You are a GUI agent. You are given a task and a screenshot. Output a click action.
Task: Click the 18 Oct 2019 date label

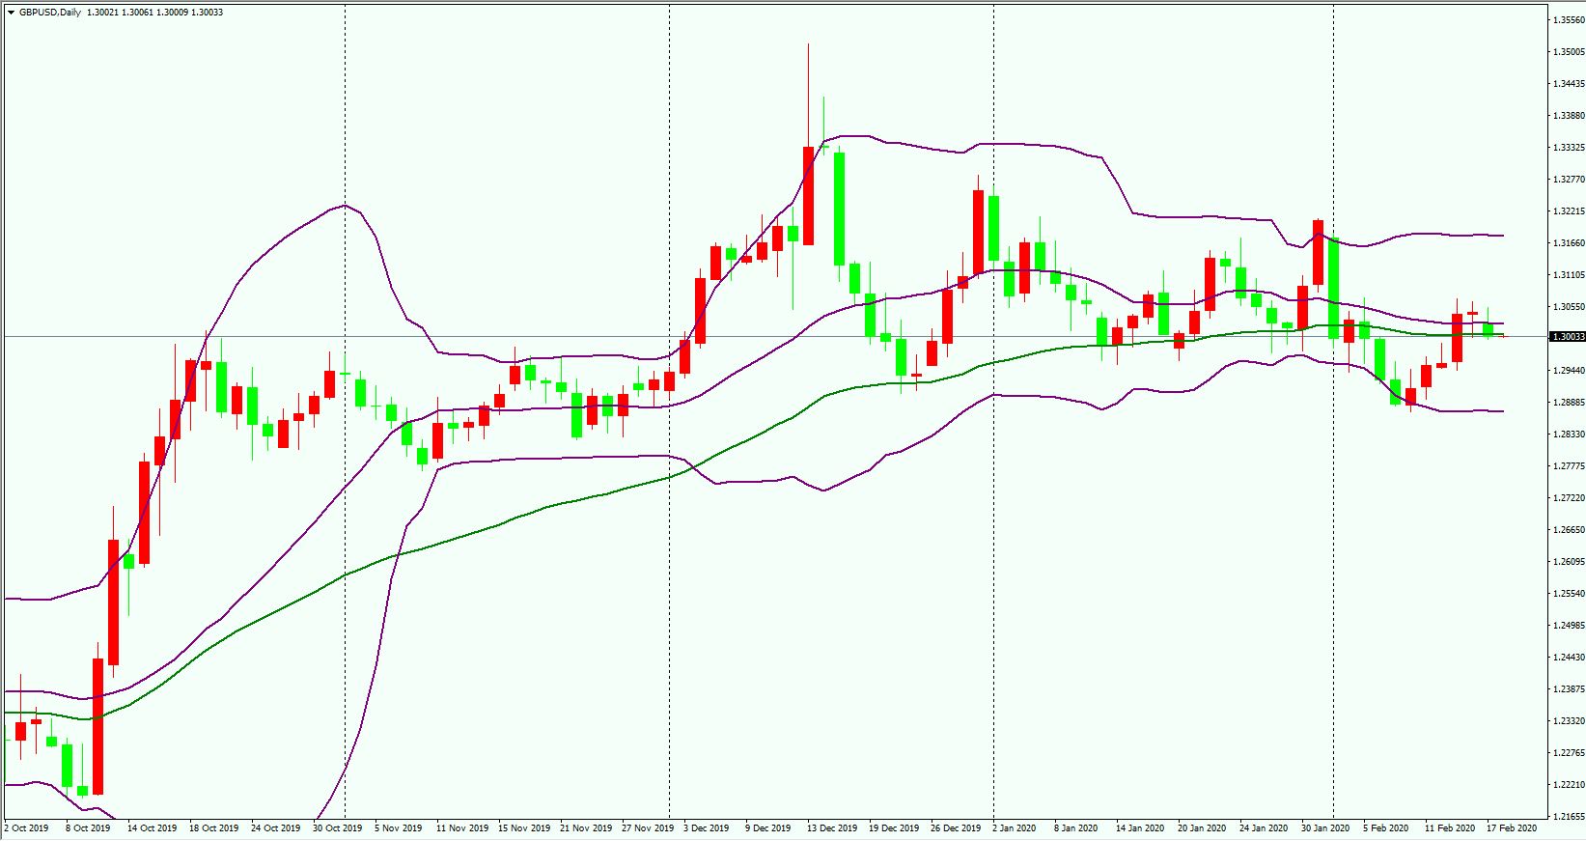(214, 828)
